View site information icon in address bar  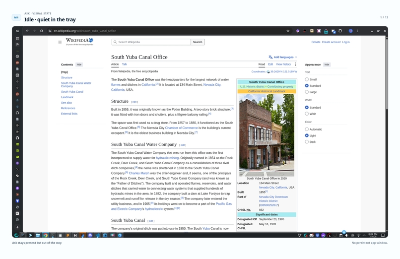click(50, 31)
